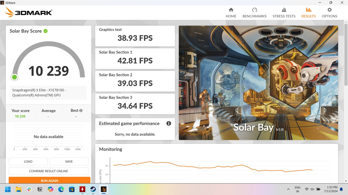The image size is (348, 195).
Task: Open Notion from the taskbar
Action: pyautogui.click(x=40, y=189)
